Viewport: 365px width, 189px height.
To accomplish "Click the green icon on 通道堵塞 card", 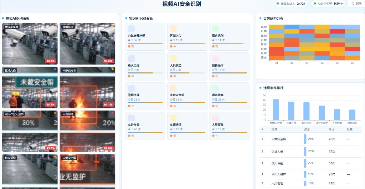I will pos(215,88).
